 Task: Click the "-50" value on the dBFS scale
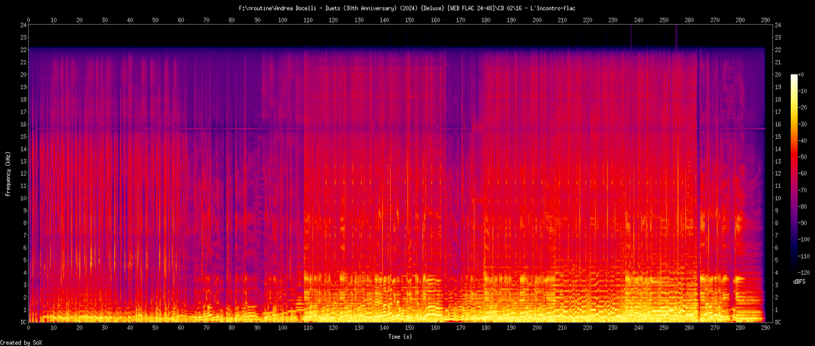[804, 157]
